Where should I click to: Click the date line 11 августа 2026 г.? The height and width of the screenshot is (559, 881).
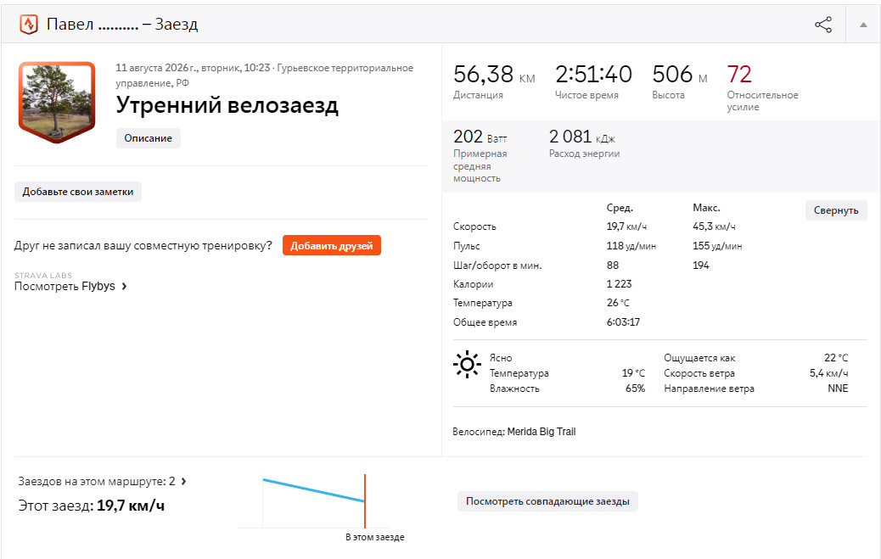tap(156, 68)
